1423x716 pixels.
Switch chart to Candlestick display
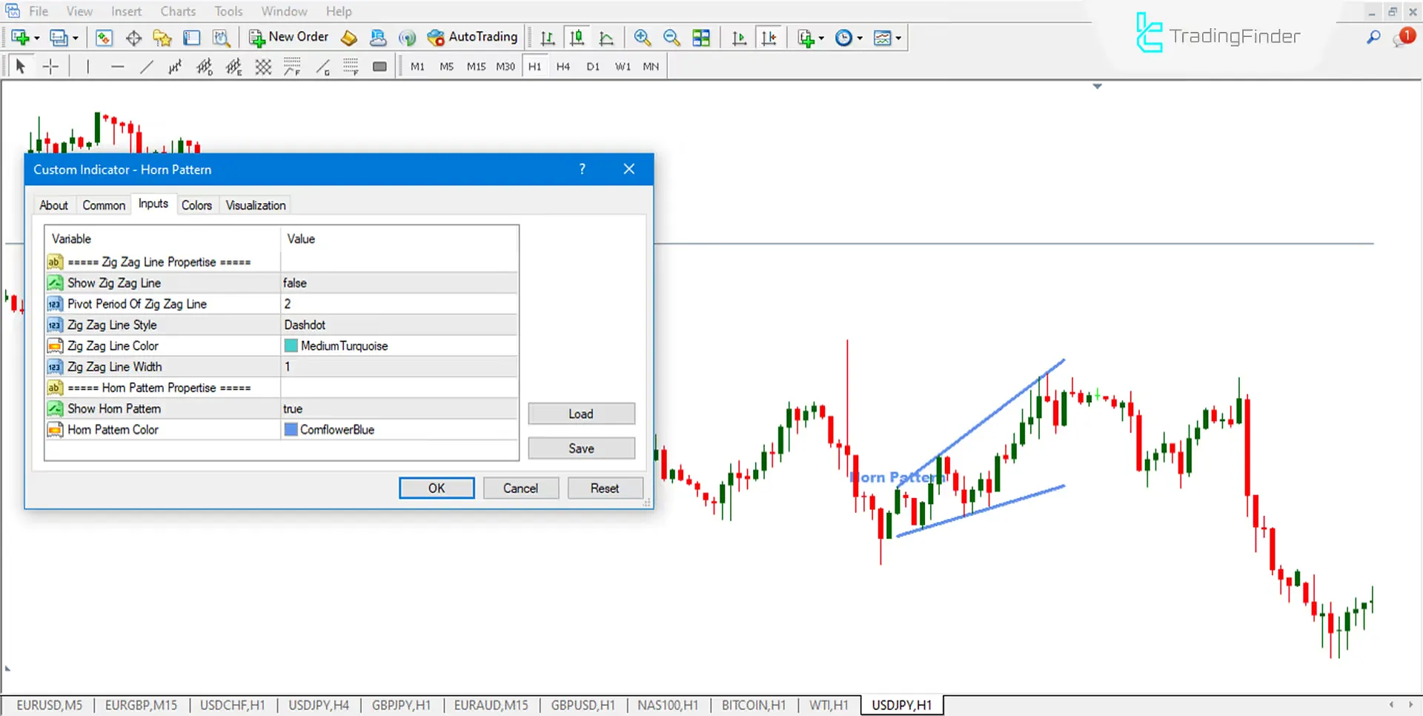tap(577, 37)
